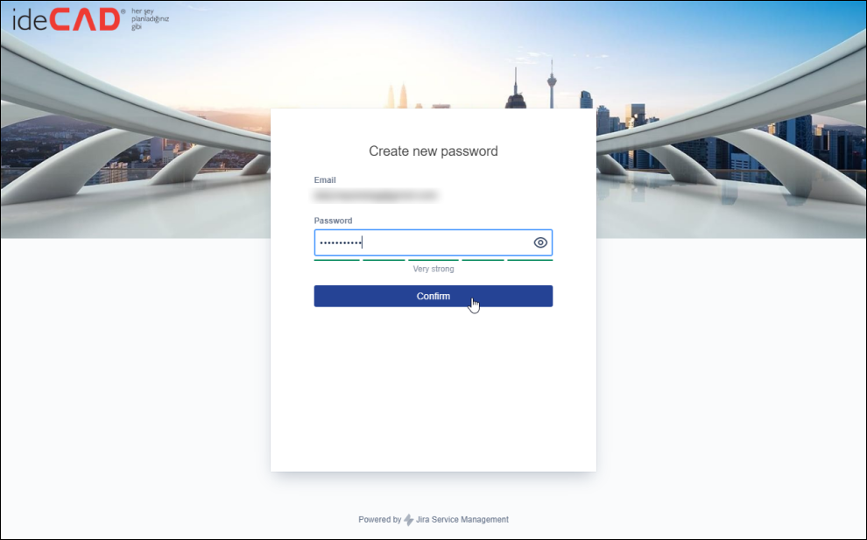Click the password strength meter bar
Viewport: 867px width, 540px height.
click(x=433, y=260)
